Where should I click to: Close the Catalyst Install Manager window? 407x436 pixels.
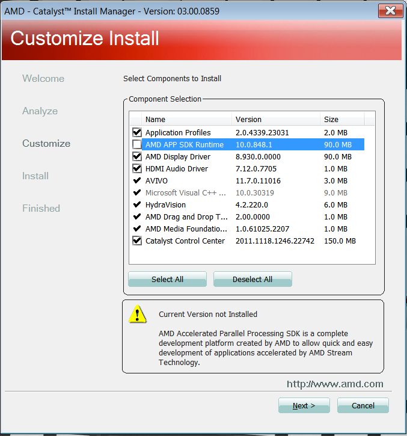coord(390,11)
